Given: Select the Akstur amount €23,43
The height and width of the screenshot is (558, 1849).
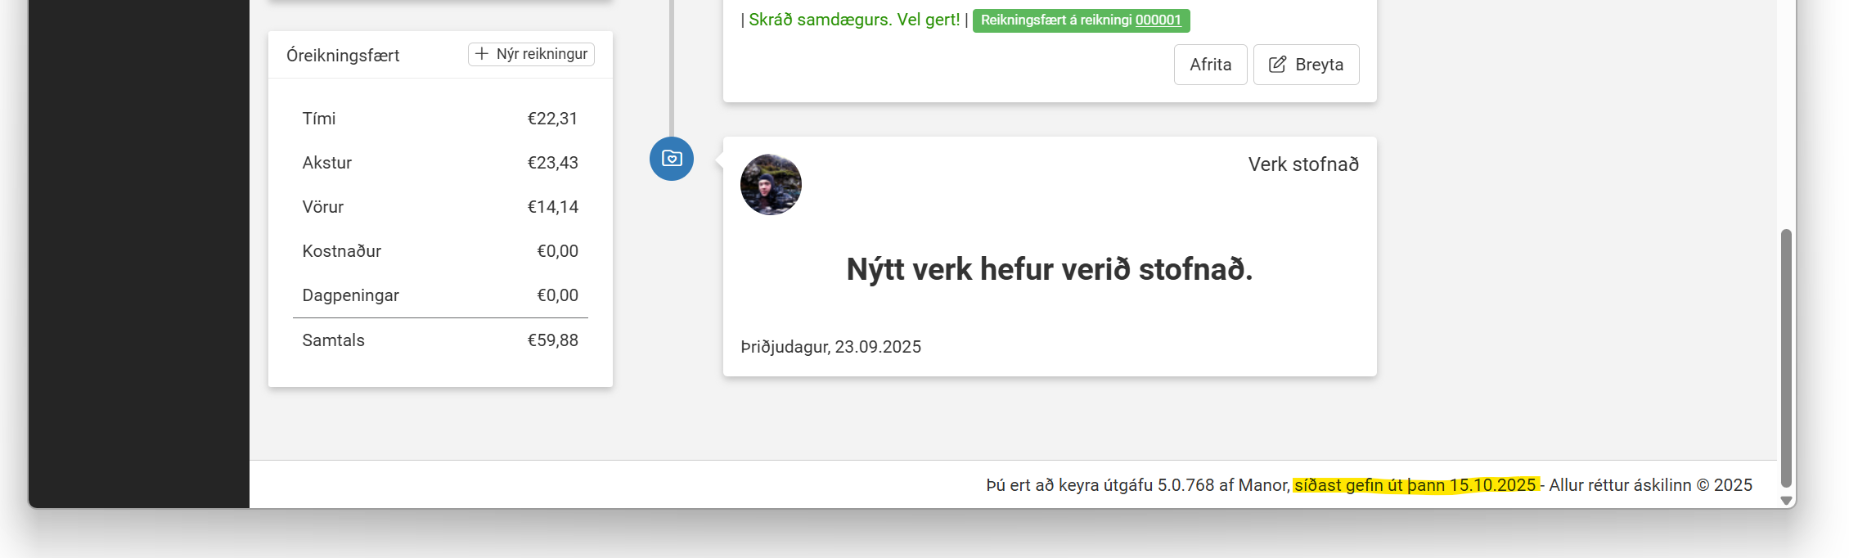Looking at the screenshot, I should (552, 163).
